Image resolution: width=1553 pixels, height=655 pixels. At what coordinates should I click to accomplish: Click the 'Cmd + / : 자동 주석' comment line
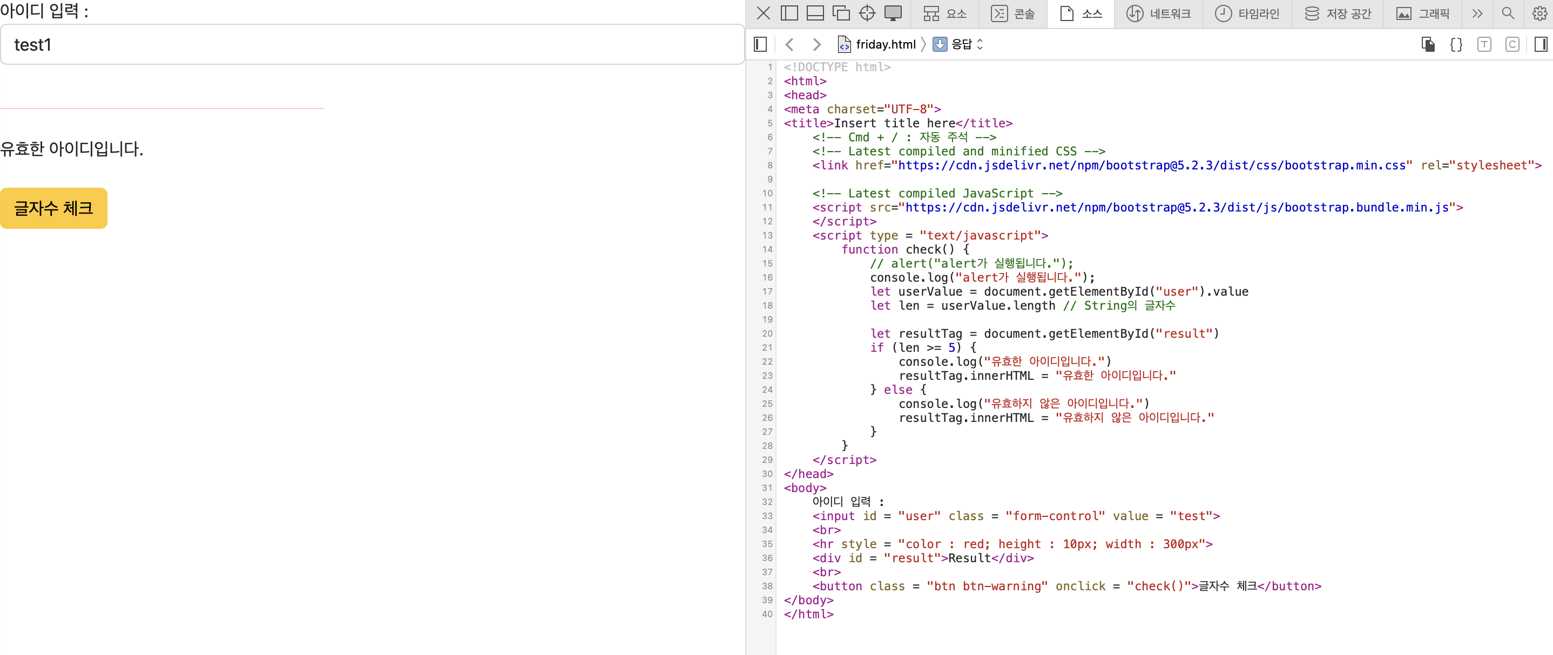904,138
